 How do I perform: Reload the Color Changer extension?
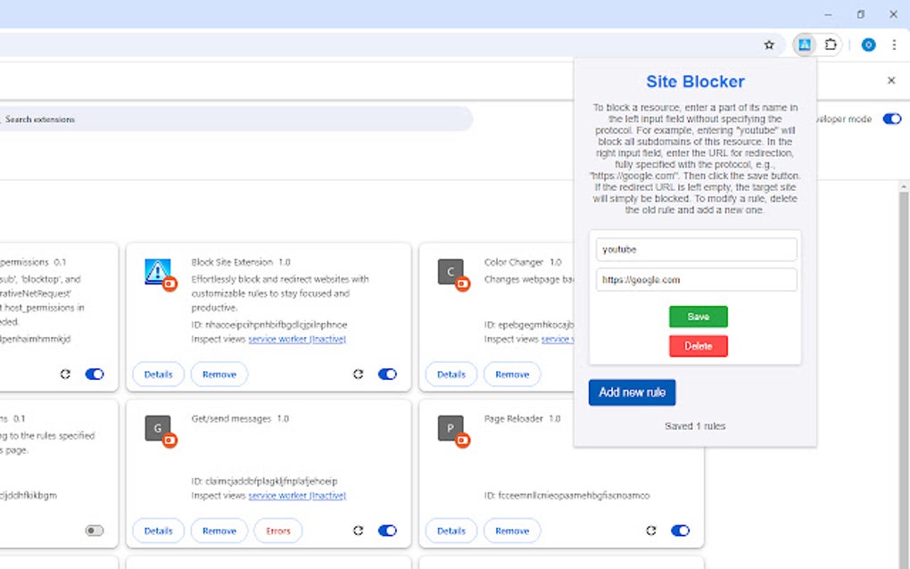coord(651,374)
